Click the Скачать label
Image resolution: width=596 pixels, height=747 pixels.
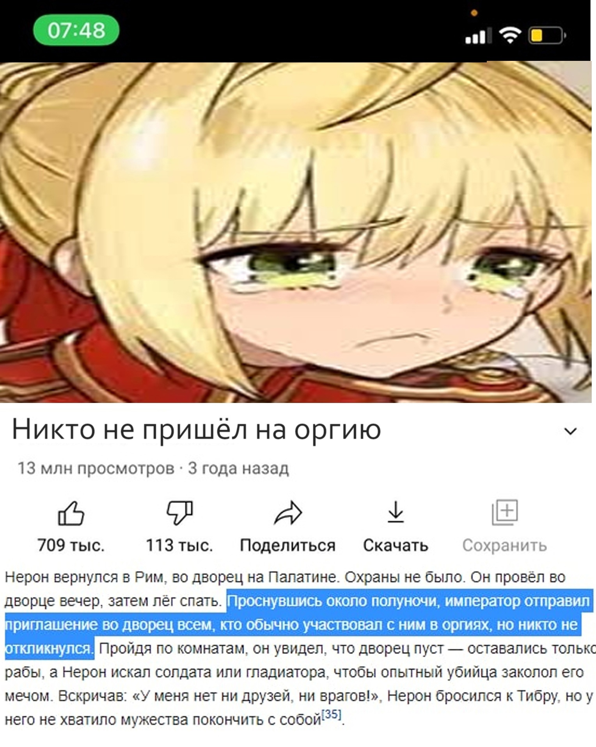(x=396, y=545)
